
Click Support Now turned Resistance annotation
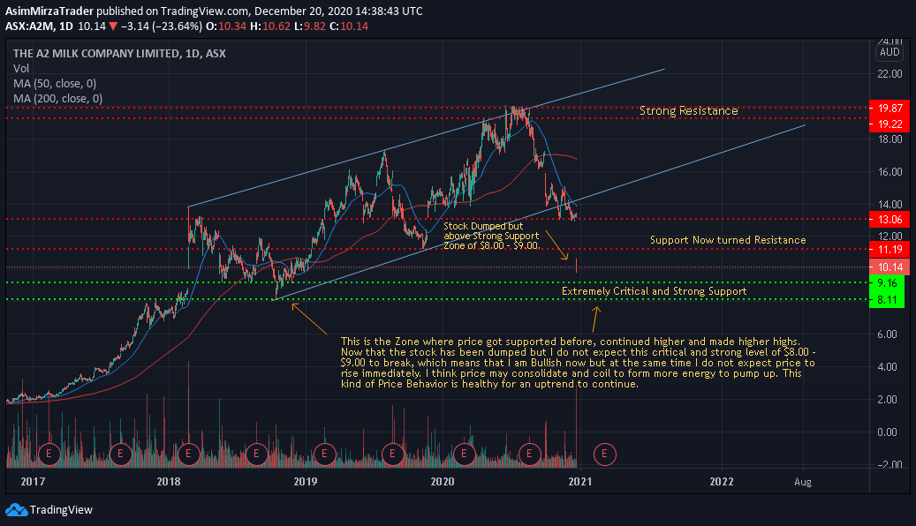point(728,240)
